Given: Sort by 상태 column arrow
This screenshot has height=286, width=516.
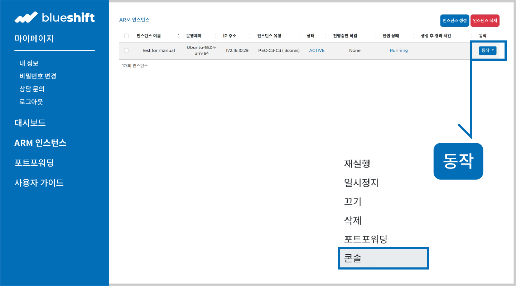Looking at the screenshot, I should tap(325, 36).
